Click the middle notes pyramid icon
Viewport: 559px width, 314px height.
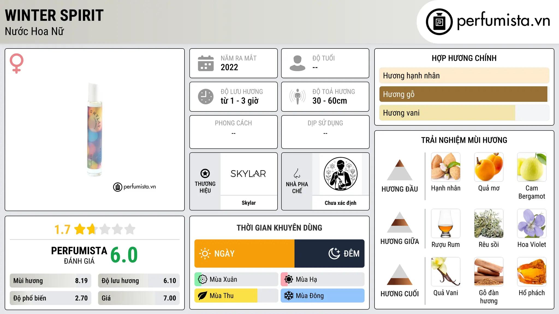(x=400, y=222)
